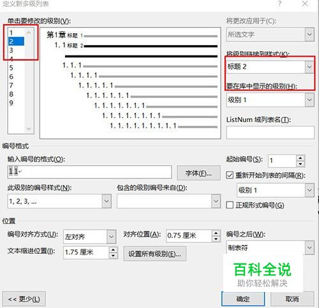Click the 文本缩进位置 1.75 厘米 field
Screen dimensions: 319x308
86,253
